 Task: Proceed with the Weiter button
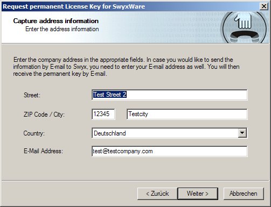click(198, 194)
